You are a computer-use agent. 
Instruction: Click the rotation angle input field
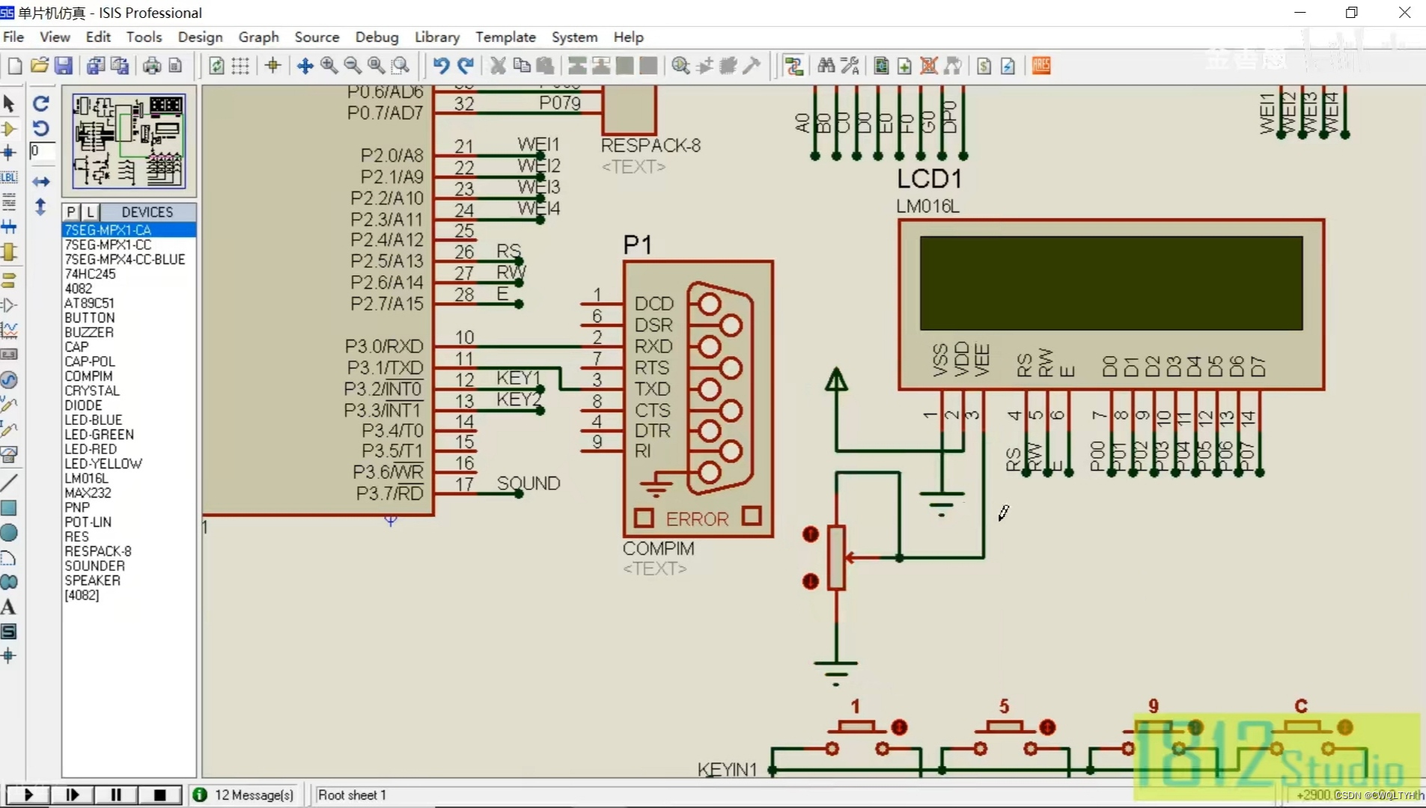pos(41,151)
